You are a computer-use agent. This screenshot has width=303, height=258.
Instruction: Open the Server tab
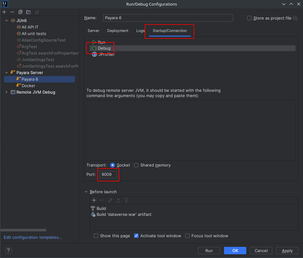tap(93, 31)
